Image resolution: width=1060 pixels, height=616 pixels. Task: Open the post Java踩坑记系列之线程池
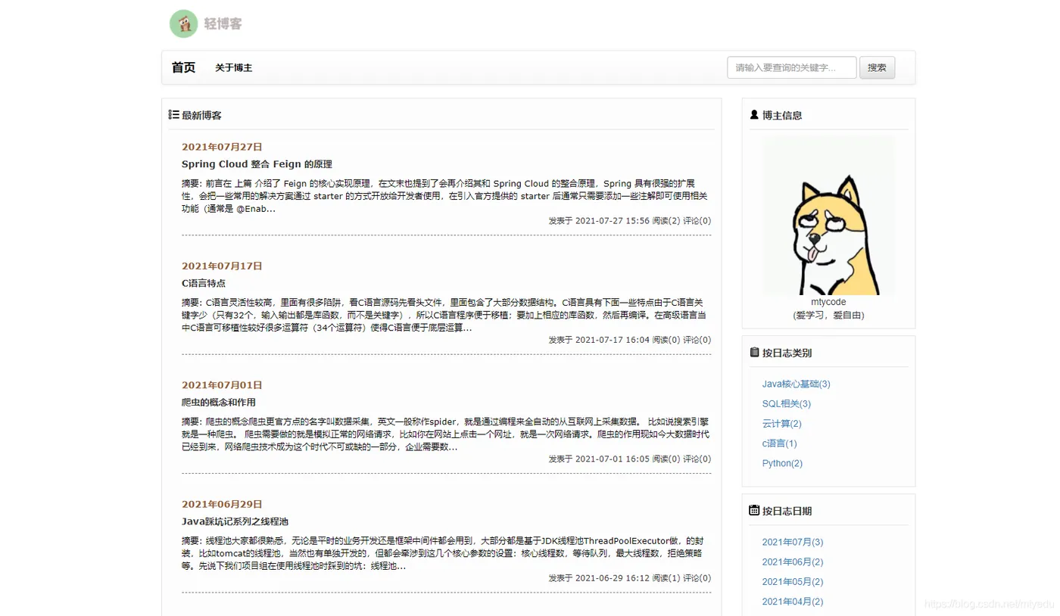(x=235, y=521)
